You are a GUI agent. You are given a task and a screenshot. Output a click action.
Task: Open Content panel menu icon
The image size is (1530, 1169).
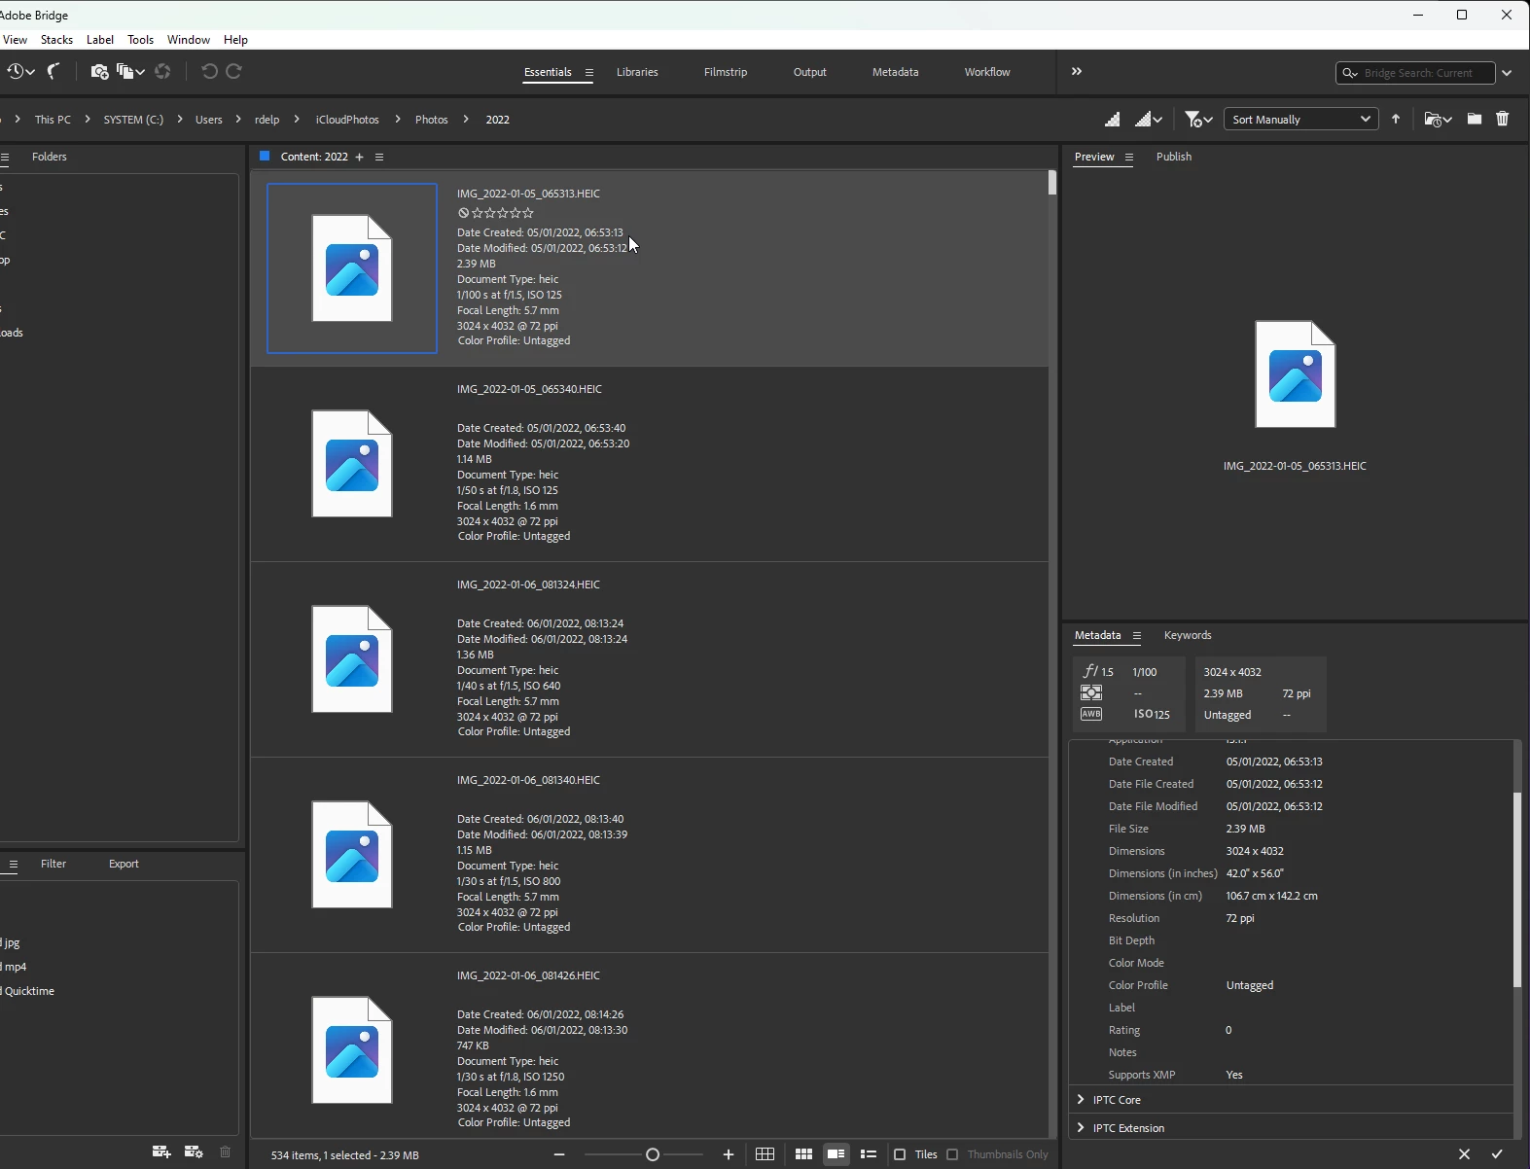click(379, 157)
